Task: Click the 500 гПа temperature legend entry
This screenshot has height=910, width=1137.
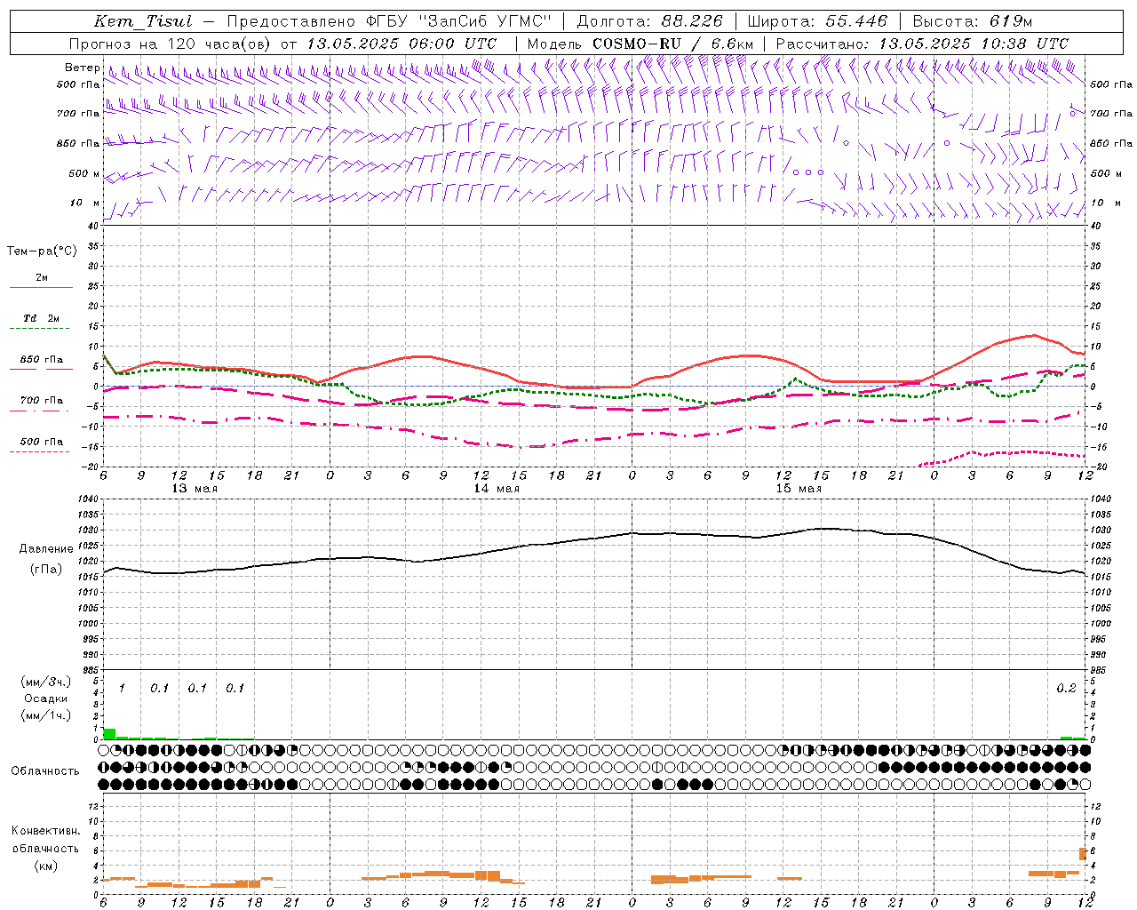Action: pyautogui.click(x=42, y=442)
